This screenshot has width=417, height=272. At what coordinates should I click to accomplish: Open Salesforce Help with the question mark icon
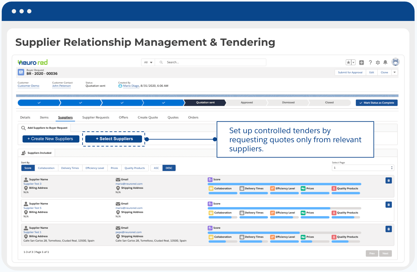(x=370, y=62)
